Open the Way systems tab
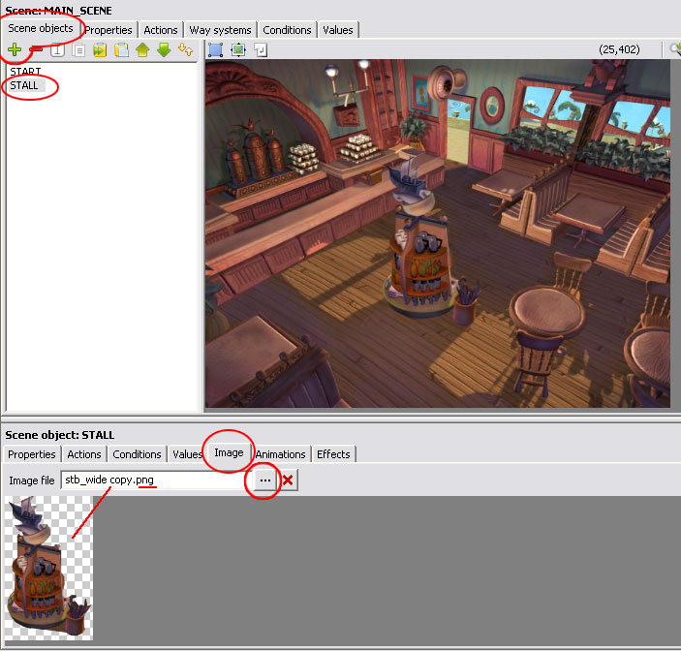 220,30
